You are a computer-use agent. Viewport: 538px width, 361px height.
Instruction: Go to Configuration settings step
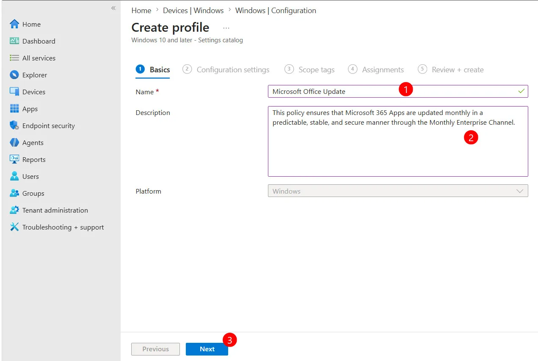[226, 70]
